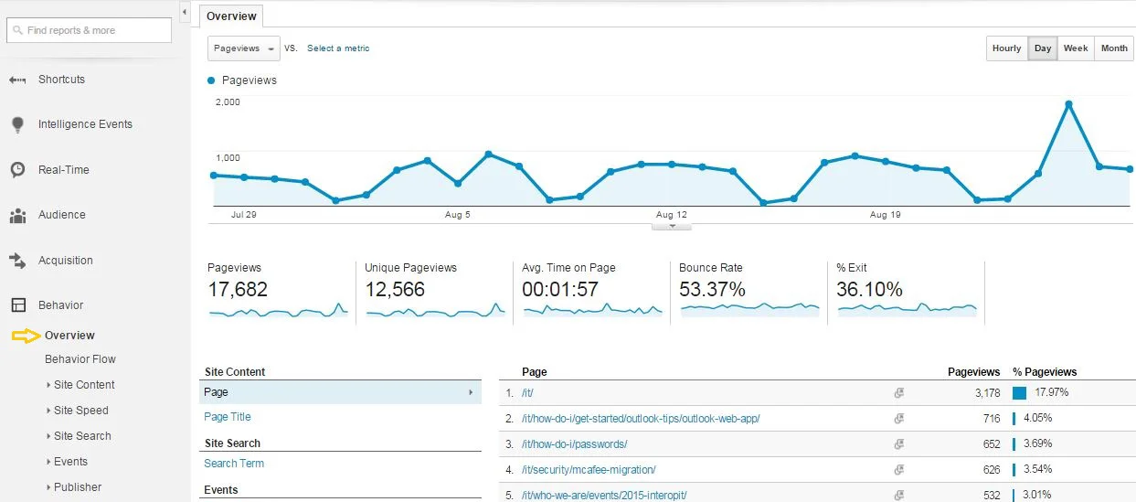Expand the Site Speed submenu
This screenshot has width=1136, height=502.
(x=80, y=411)
